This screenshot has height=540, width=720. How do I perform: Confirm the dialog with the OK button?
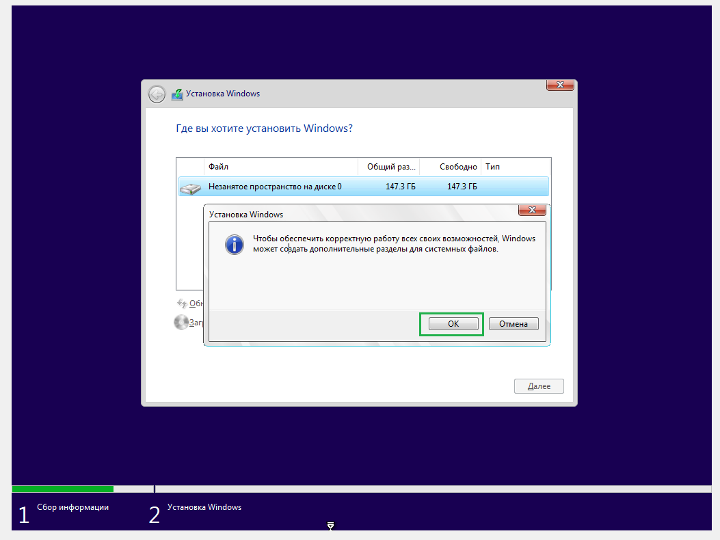point(453,324)
